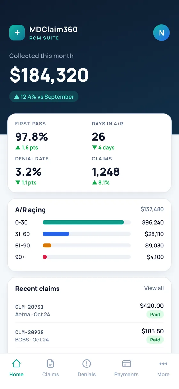Image resolution: width=179 pixels, height=389 pixels.
Task: Select the 61-90 aging orange bar
Action: click(47, 246)
